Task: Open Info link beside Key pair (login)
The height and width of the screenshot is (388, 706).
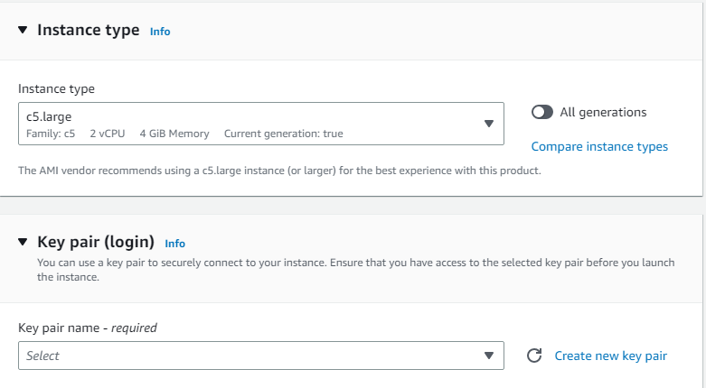Action: (x=174, y=244)
